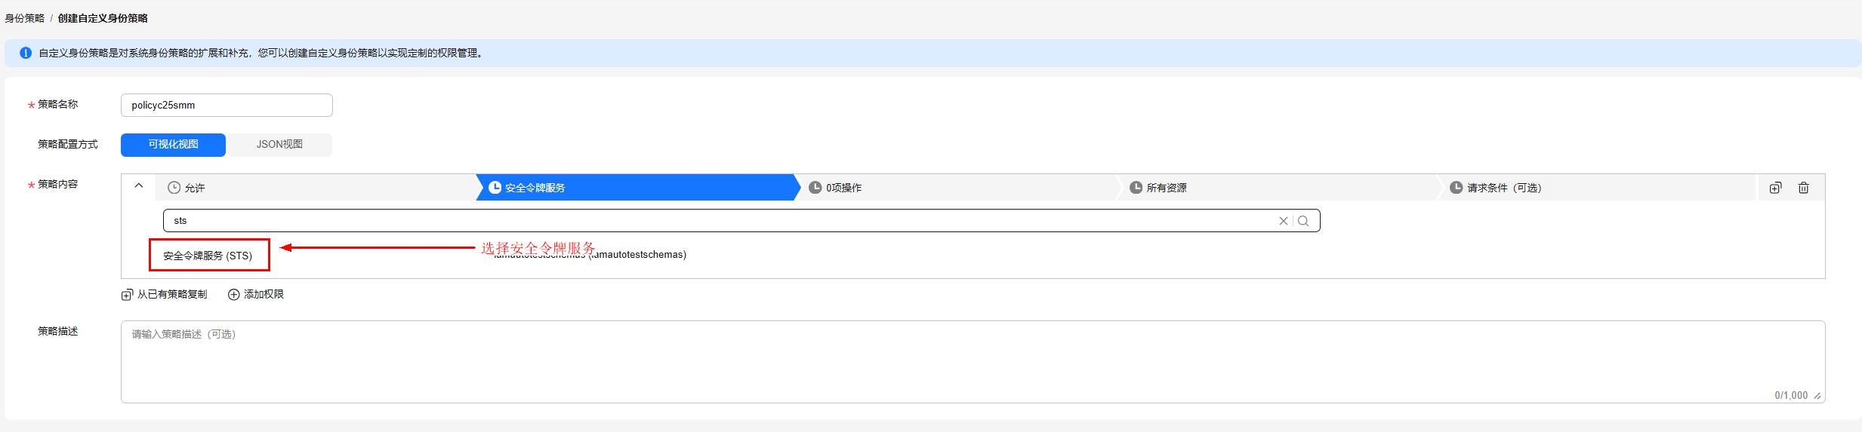Click the copy icon for 从已有策略复制
1862x432 pixels.
pos(127,295)
